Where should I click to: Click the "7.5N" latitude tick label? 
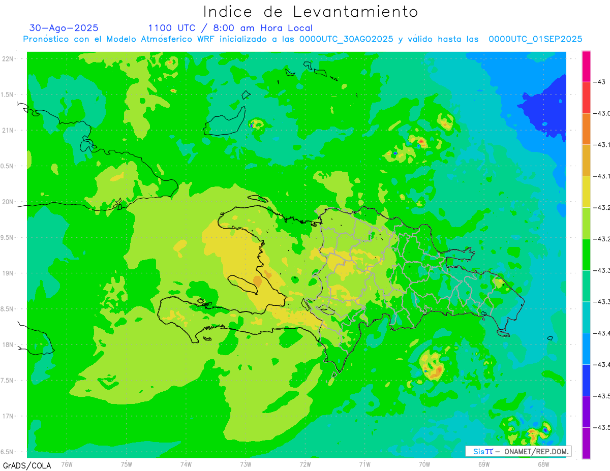8,381
